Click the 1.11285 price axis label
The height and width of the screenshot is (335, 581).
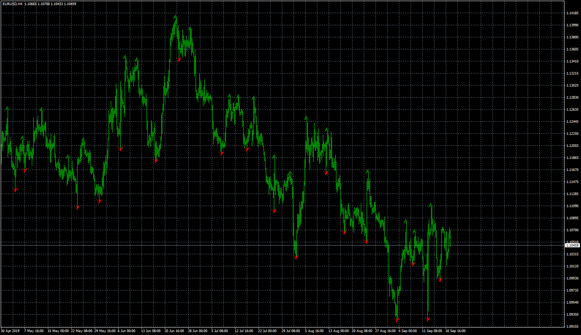pyautogui.click(x=572, y=194)
